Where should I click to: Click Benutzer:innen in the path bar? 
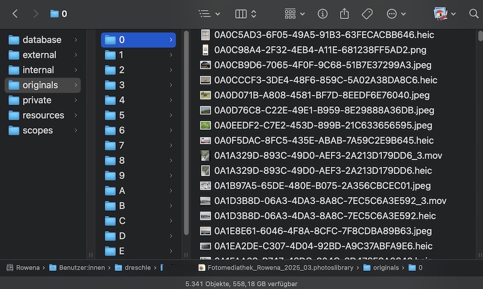pyautogui.click(x=82, y=268)
